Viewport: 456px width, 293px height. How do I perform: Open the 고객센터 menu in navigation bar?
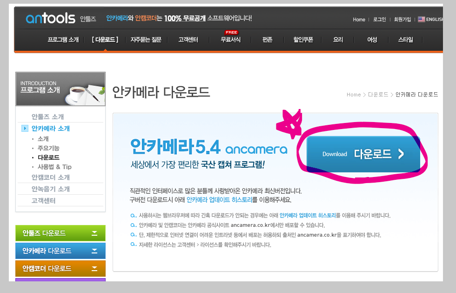pyautogui.click(x=188, y=40)
